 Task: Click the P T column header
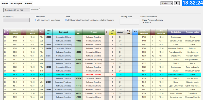(135, 32)
